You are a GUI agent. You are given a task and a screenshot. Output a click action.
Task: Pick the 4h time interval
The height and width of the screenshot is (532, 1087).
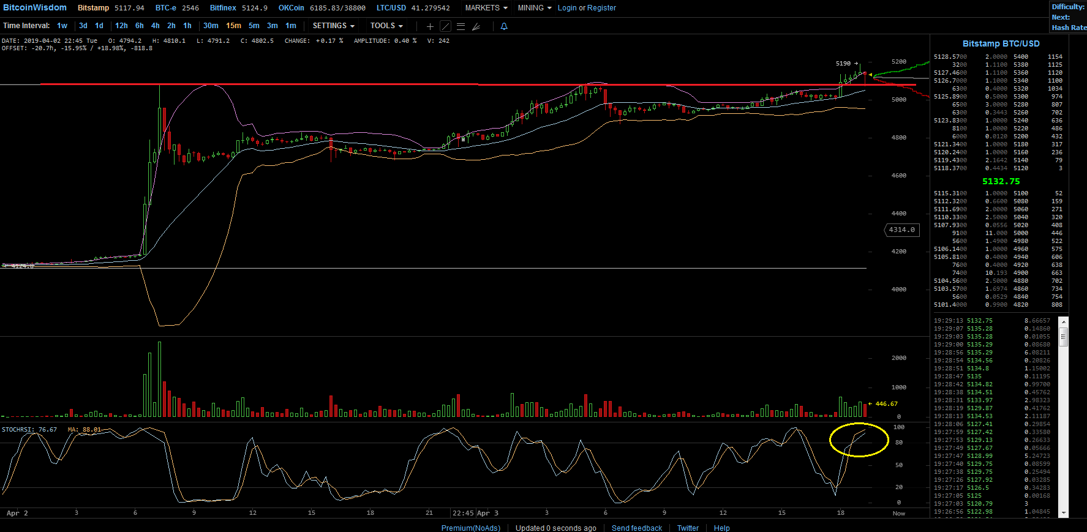[156, 26]
